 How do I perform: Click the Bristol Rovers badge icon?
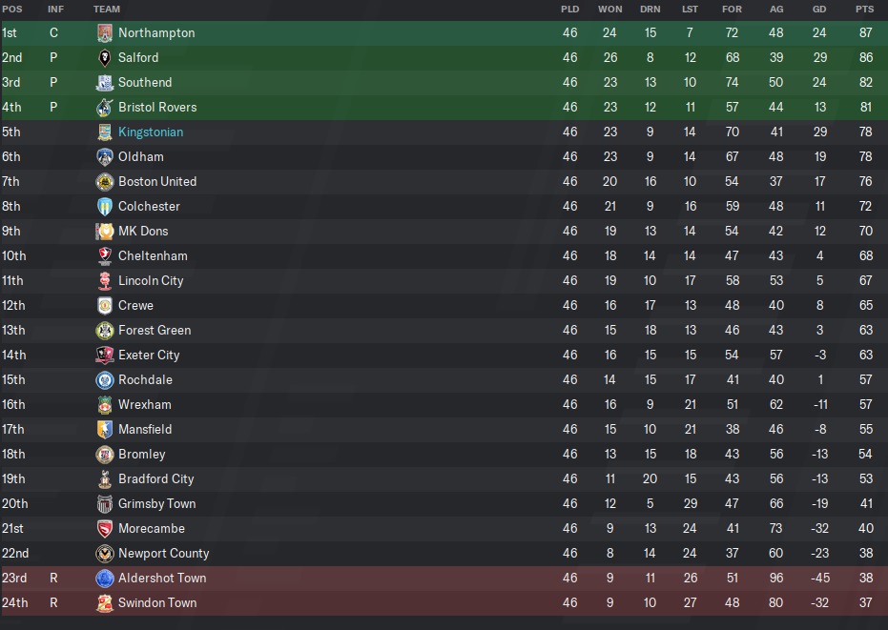click(x=105, y=108)
